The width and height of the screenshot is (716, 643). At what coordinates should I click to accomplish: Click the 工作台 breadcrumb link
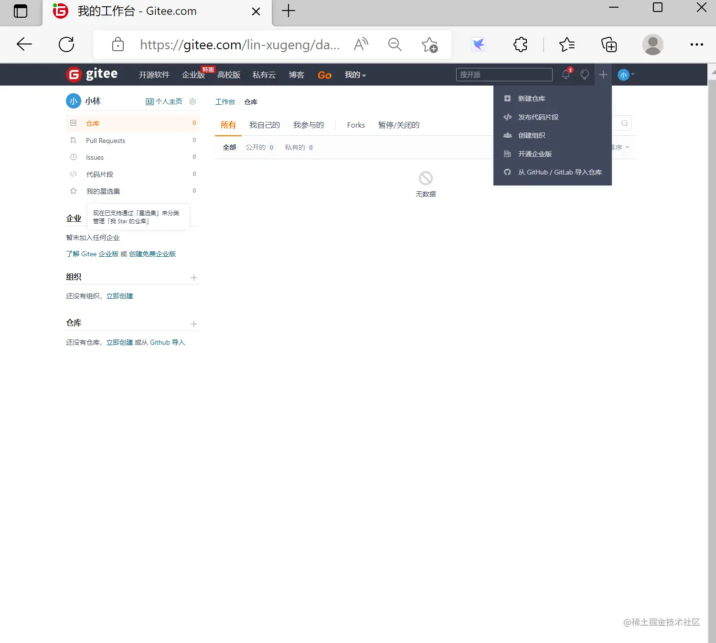pos(225,102)
